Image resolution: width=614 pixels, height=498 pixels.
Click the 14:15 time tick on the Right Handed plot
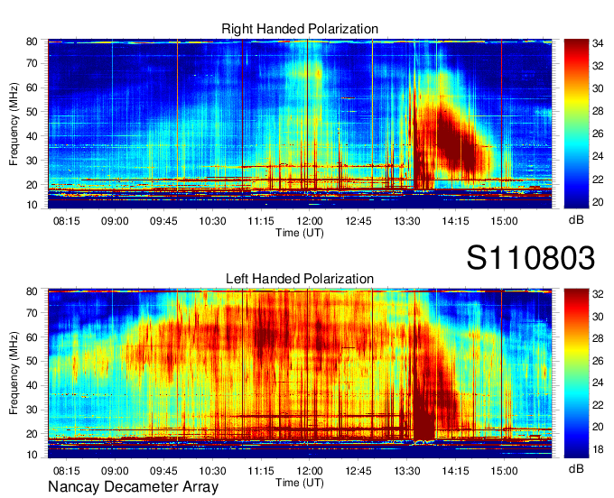(x=455, y=221)
